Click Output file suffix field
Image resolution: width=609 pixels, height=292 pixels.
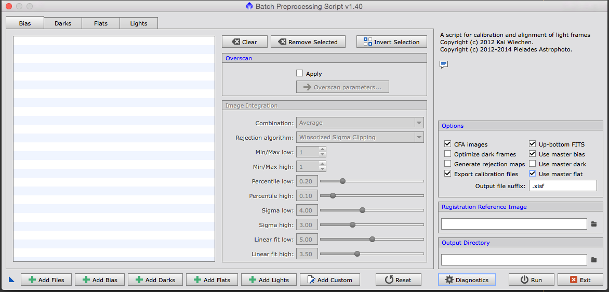pyautogui.click(x=563, y=185)
